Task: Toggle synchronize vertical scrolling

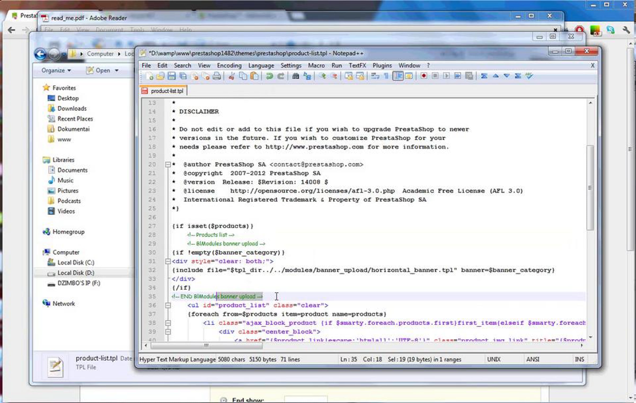Action: pyautogui.click(x=349, y=76)
